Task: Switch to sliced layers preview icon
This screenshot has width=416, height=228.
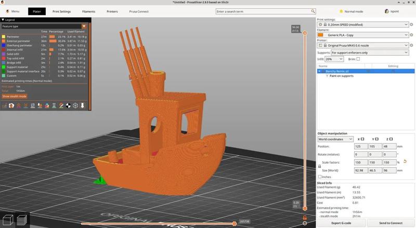Action: tap(22, 220)
